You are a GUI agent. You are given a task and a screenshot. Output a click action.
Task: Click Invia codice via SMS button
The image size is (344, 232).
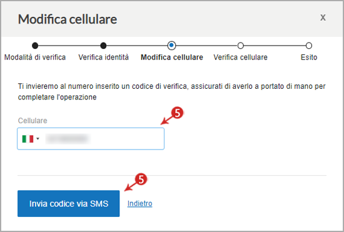click(69, 203)
